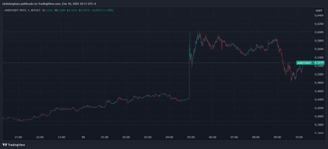This screenshot has height=149, width=328.
Task: Click the 0,4800 price axis label
Action: coord(319,83)
